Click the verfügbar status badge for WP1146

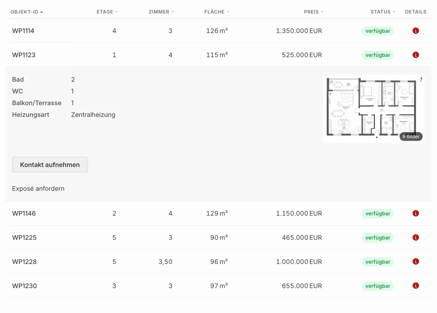pyautogui.click(x=378, y=214)
